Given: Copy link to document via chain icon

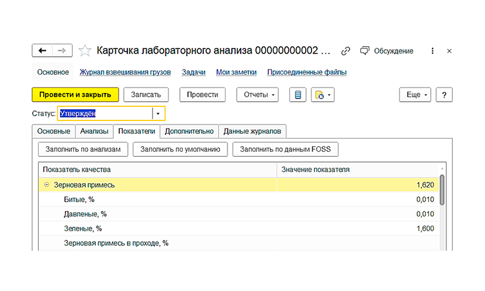Looking at the screenshot, I should [345, 51].
